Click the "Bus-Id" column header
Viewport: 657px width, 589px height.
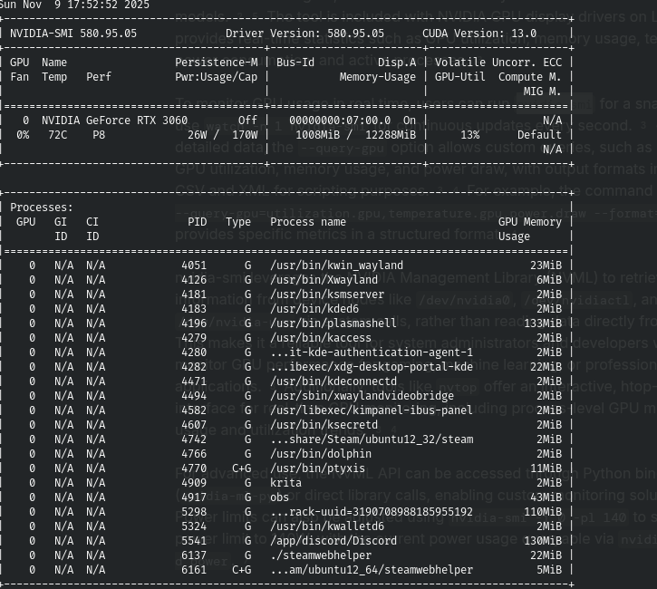(x=295, y=63)
